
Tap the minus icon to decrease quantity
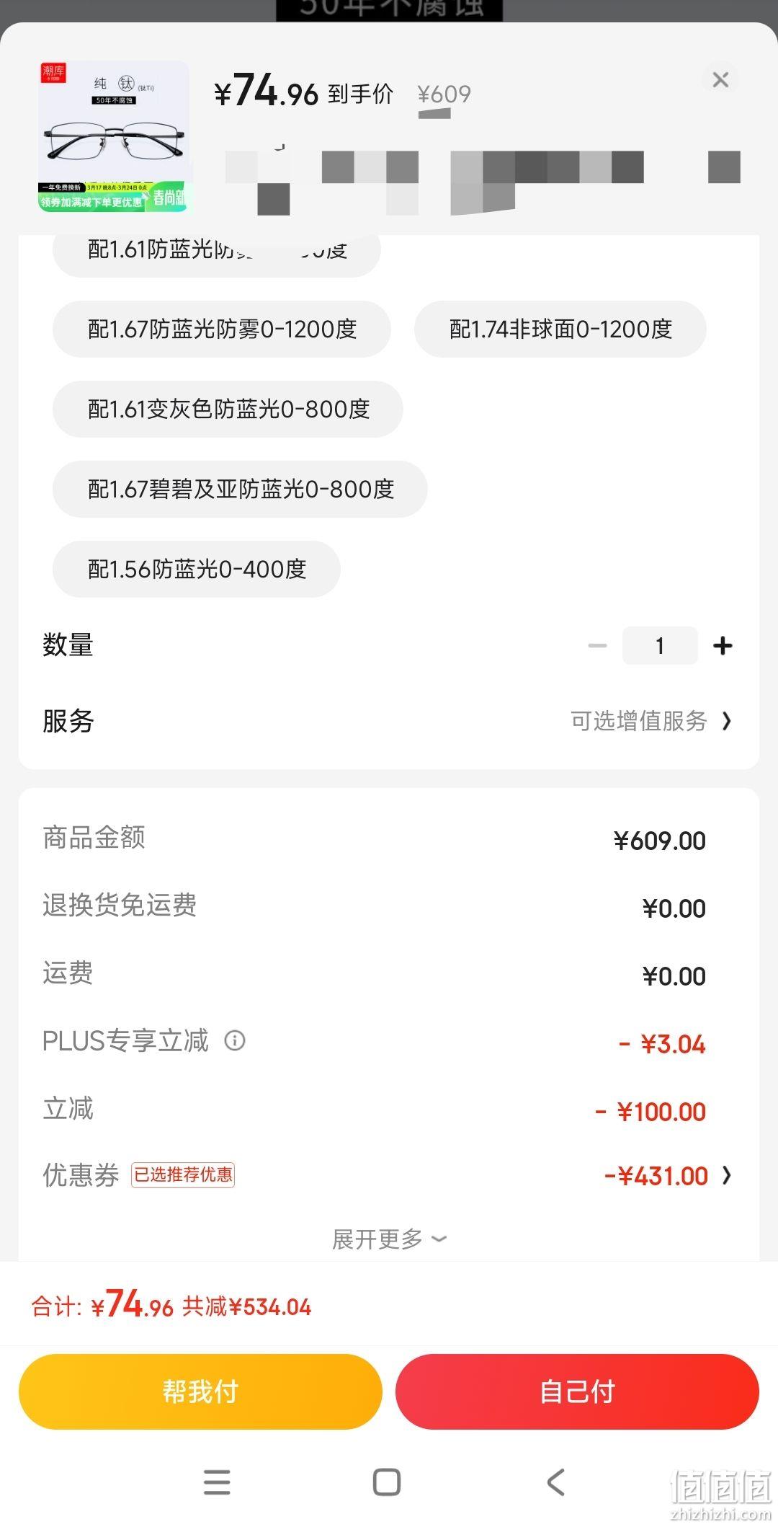click(597, 646)
